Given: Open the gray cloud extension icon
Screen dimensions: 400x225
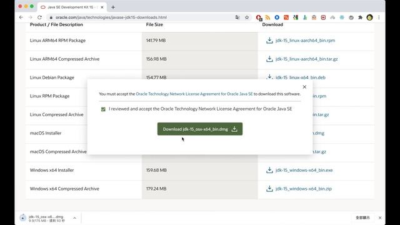Looking at the screenshot, I should (332, 17).
